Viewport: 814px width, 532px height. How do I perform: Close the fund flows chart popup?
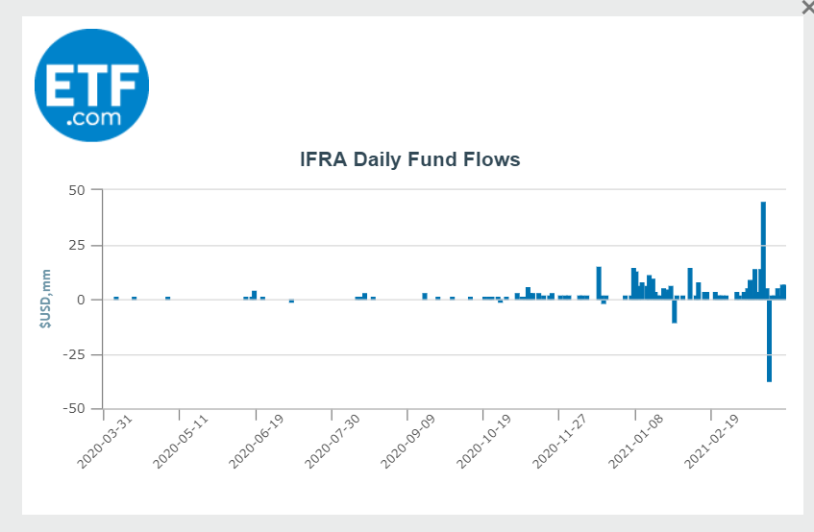tap(808, 7)
